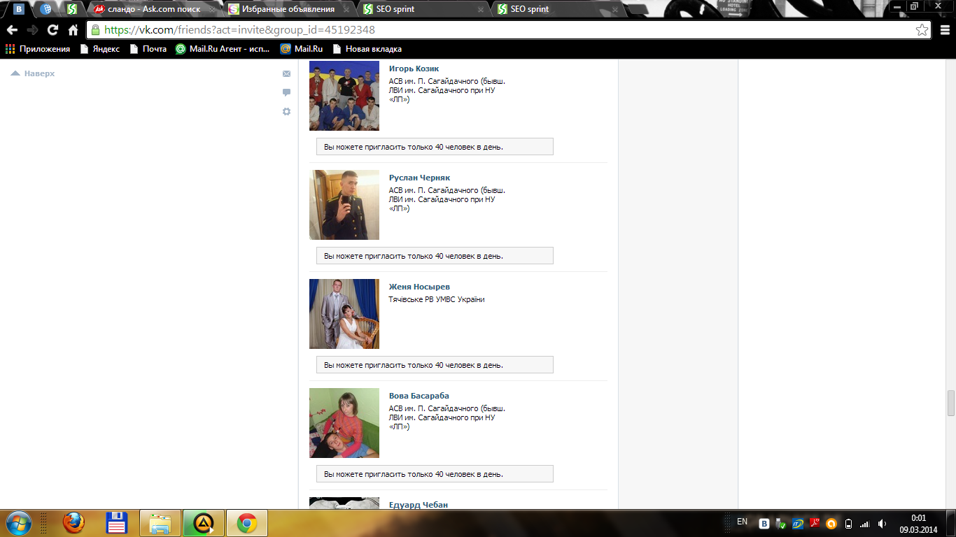
Task: Click the speech bubble comments icon
Action: coord(286,92)
